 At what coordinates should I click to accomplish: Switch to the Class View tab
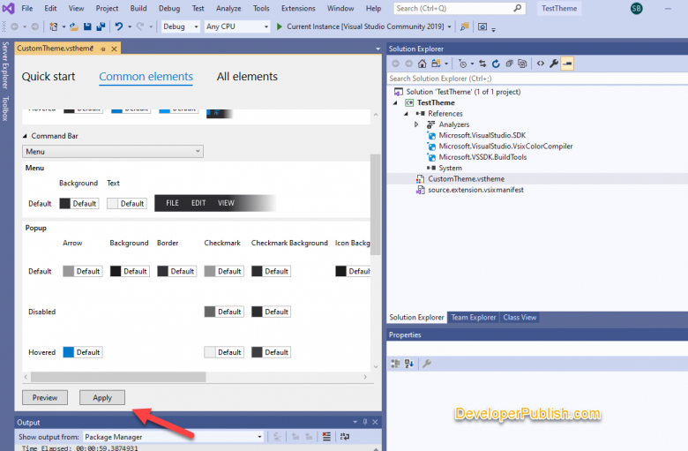pyautogui.click(x=520, y=318)
